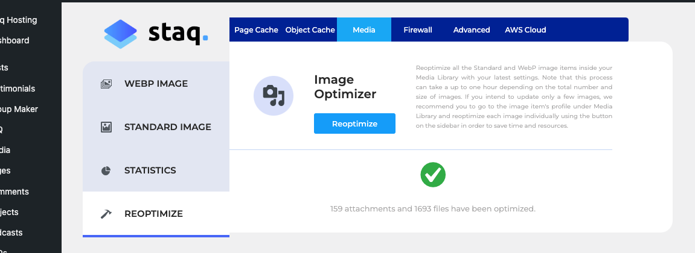Image resolution: width=695 pixels, height=253 pixels.
Task: Click the Image Optimizer camera icon
Action: 273,95
